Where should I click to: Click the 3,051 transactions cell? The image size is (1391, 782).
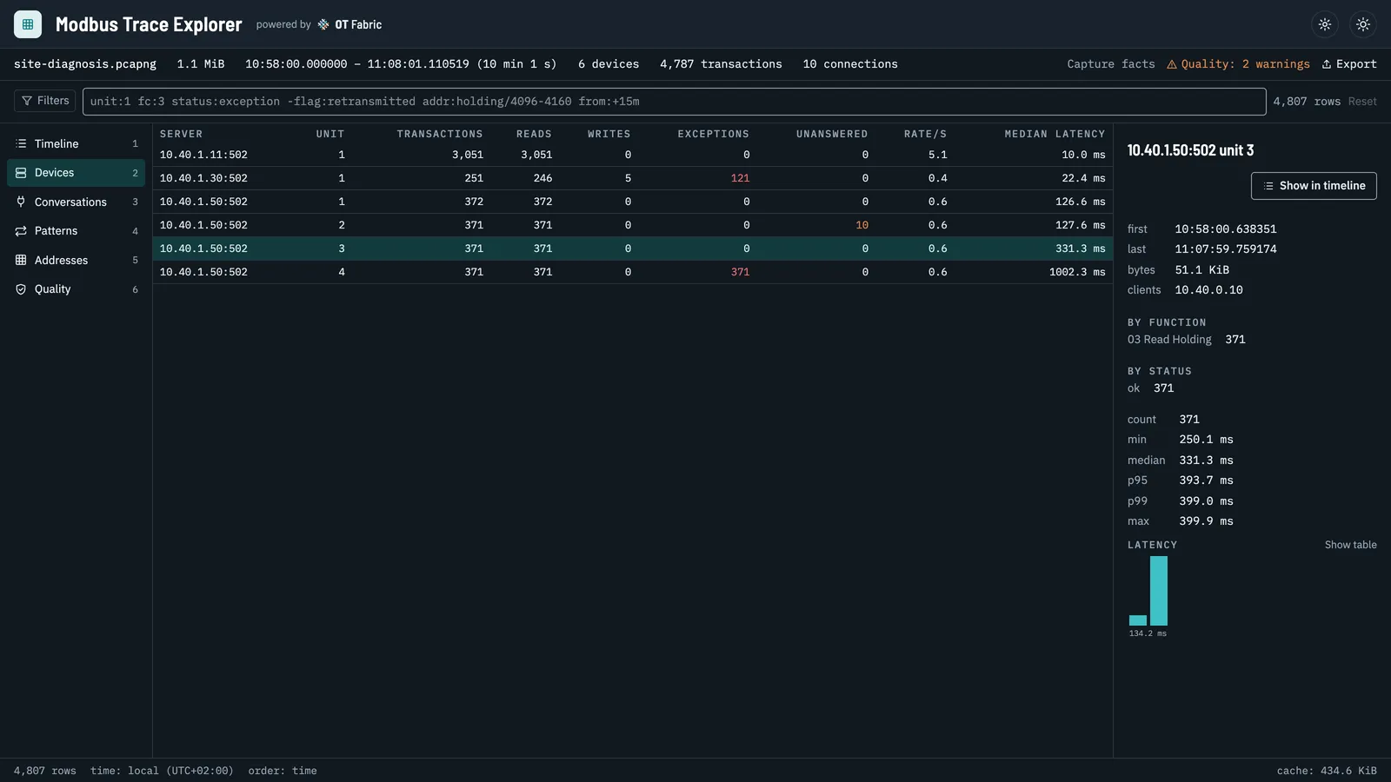click(x=468, y=155)
